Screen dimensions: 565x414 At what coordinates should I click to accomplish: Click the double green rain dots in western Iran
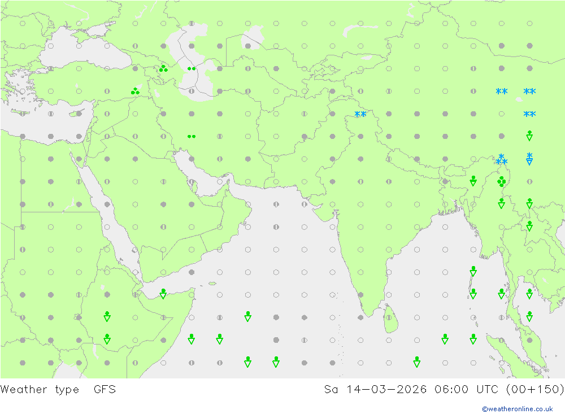[x=192, y=137]
